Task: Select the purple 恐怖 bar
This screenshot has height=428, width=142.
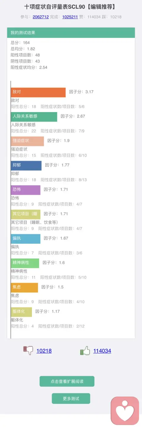Action: [25, 190]
